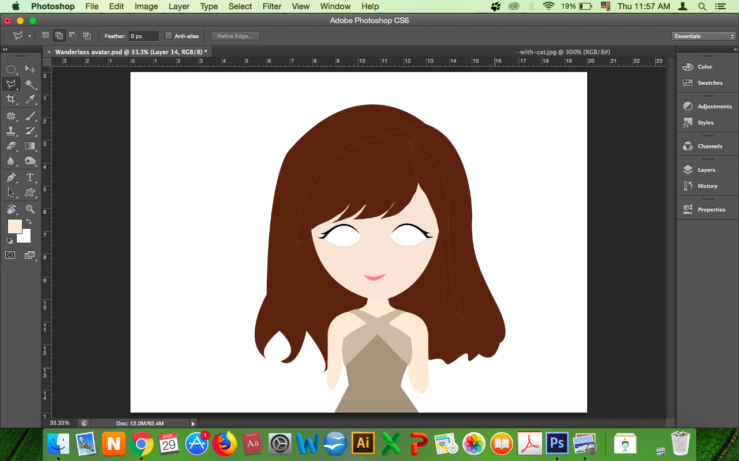Select the Type tool

point(31,177)
